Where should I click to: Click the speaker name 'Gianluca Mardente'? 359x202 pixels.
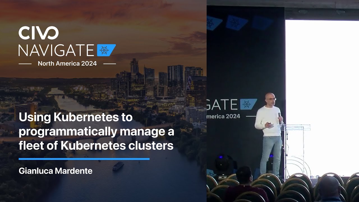click(x=56, y=171)
